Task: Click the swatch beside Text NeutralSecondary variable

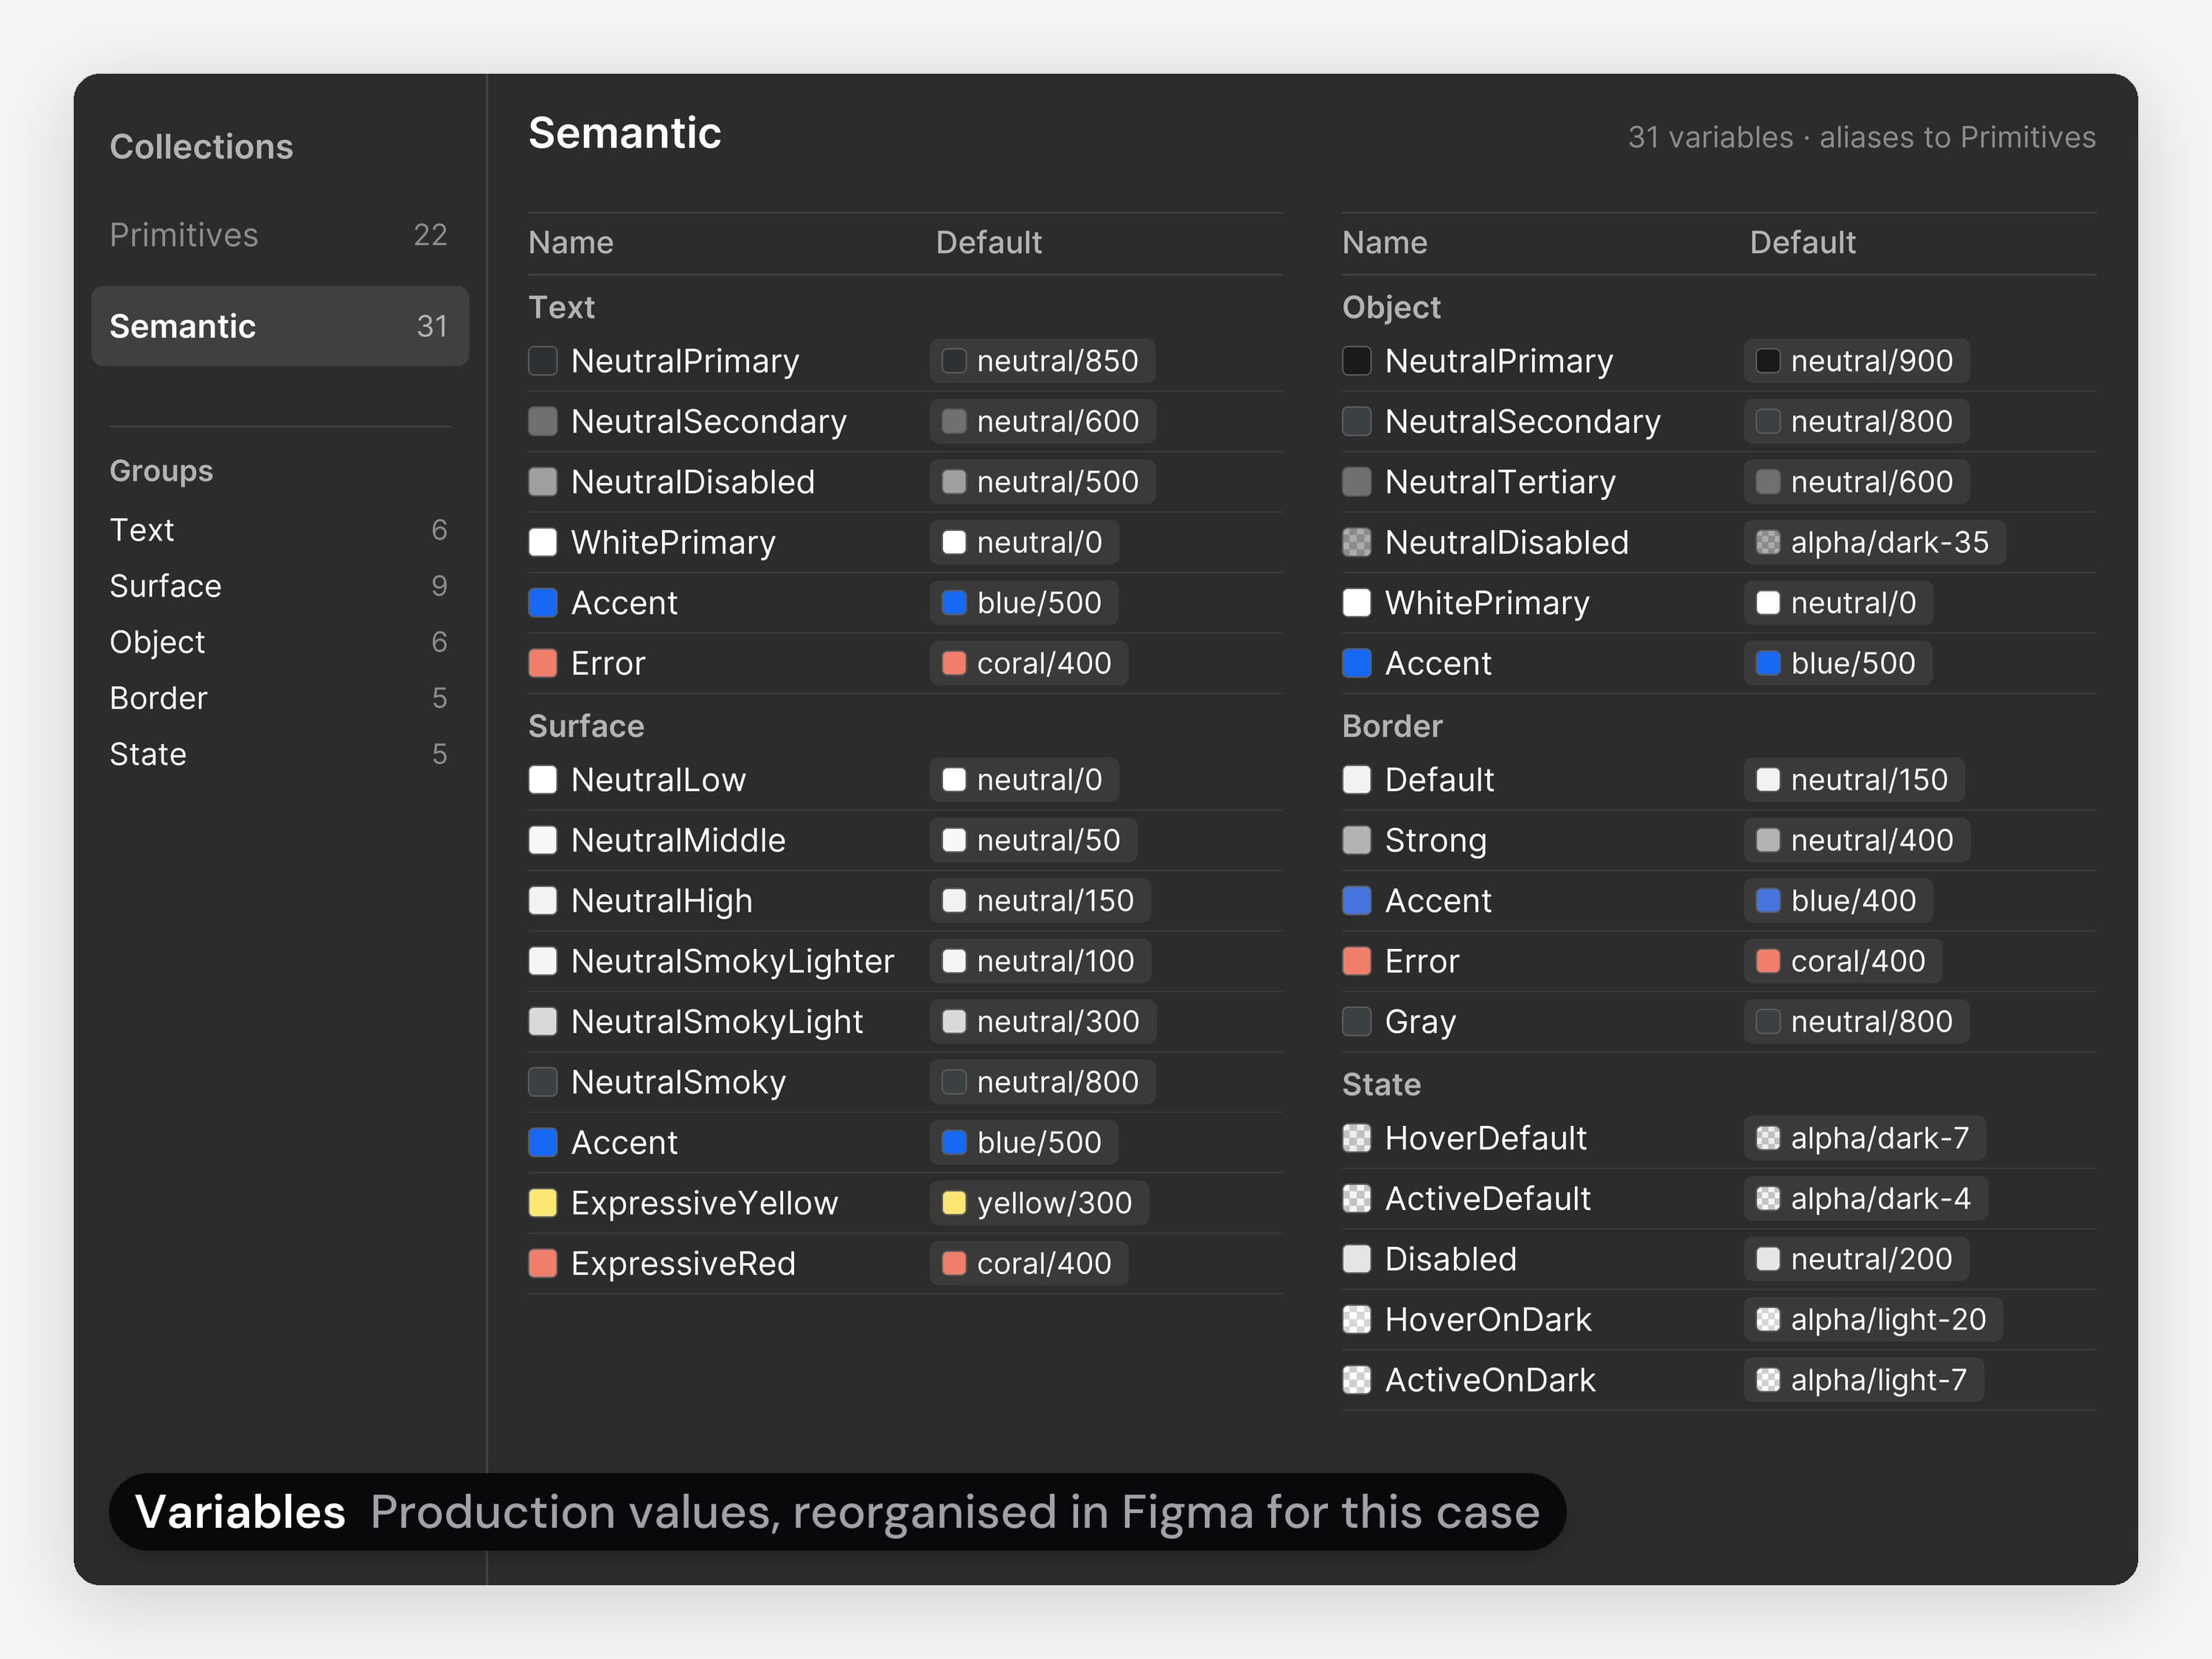Action: click(542, 421)
